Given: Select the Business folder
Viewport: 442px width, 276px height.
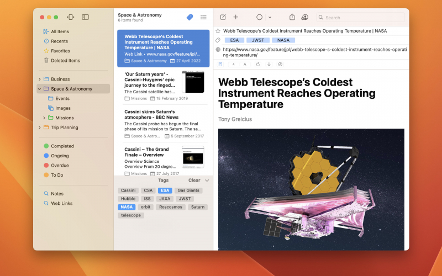Looking at the screenshot, I should pos(60,79).
